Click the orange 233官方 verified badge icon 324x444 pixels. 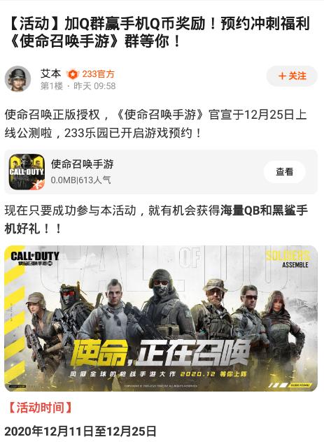(x=73, y=75)
